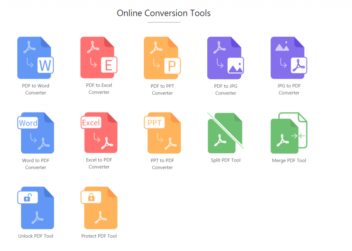Follow the "JPG to PDF Converter" link
Viewport: 352px width, 251px height.
coord(289,89)
